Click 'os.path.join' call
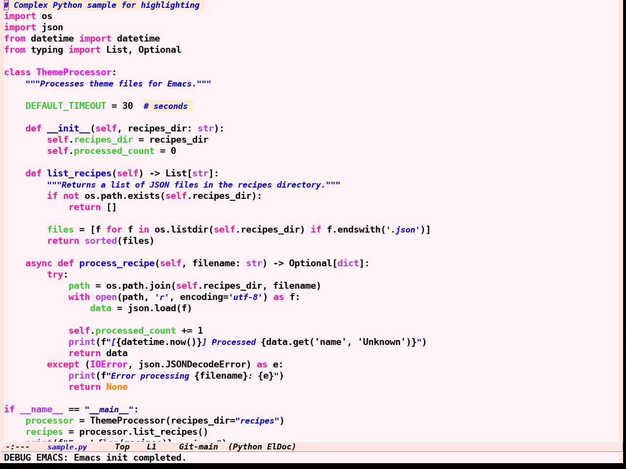Image resolution: width=626 pixels, height=469 pixels. (x=138, y=286)
